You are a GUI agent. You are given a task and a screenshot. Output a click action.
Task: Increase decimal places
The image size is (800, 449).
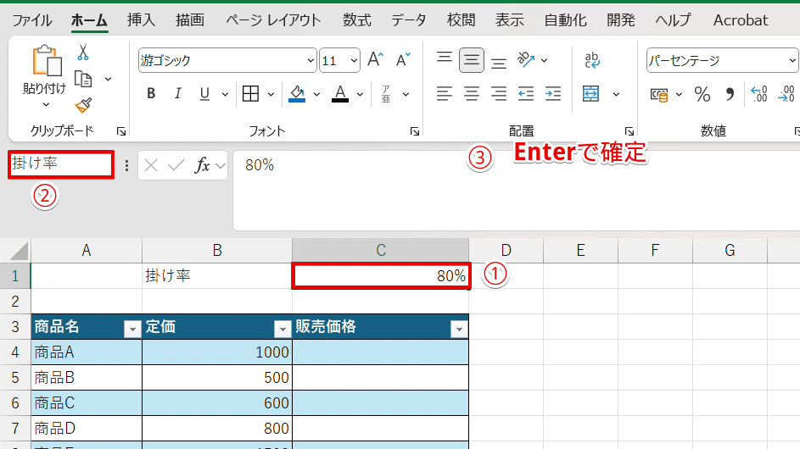click(x=759, y=94)
